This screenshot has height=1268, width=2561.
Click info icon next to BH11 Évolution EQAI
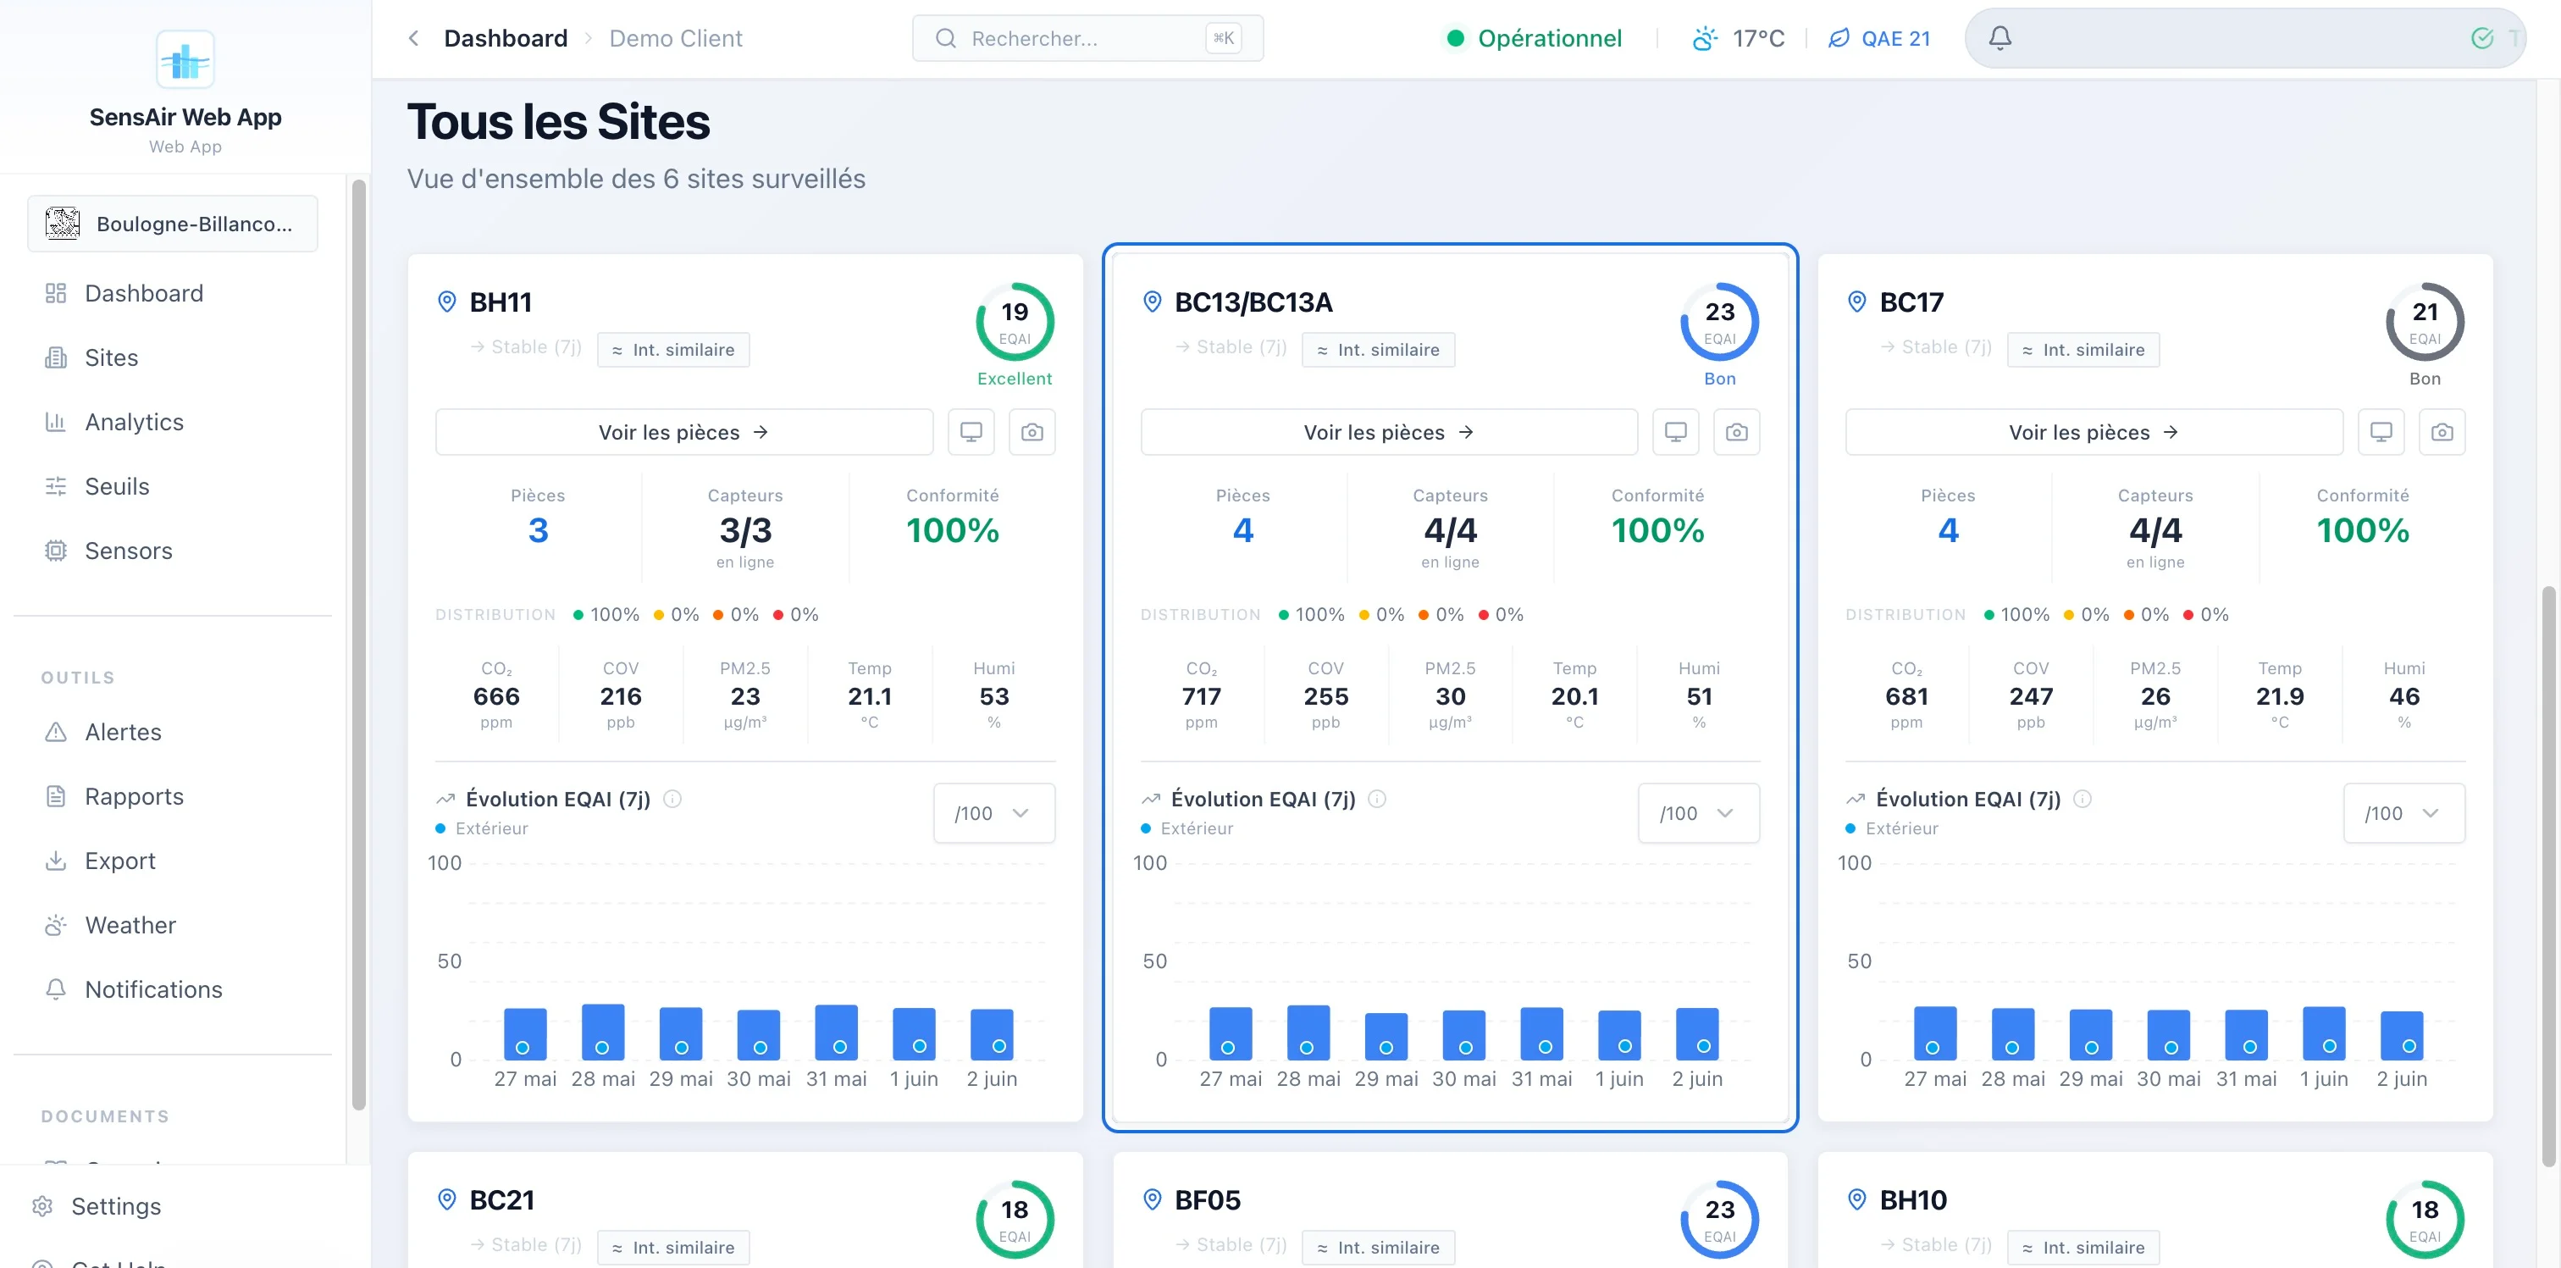pyautogui.click(x=672, y=799)
